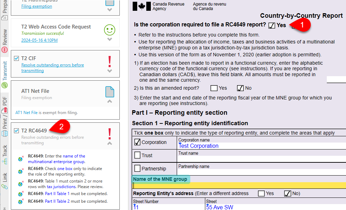
Task: Click error icon beside 'Part II Table 1' message
Action: tap(21, 194)
